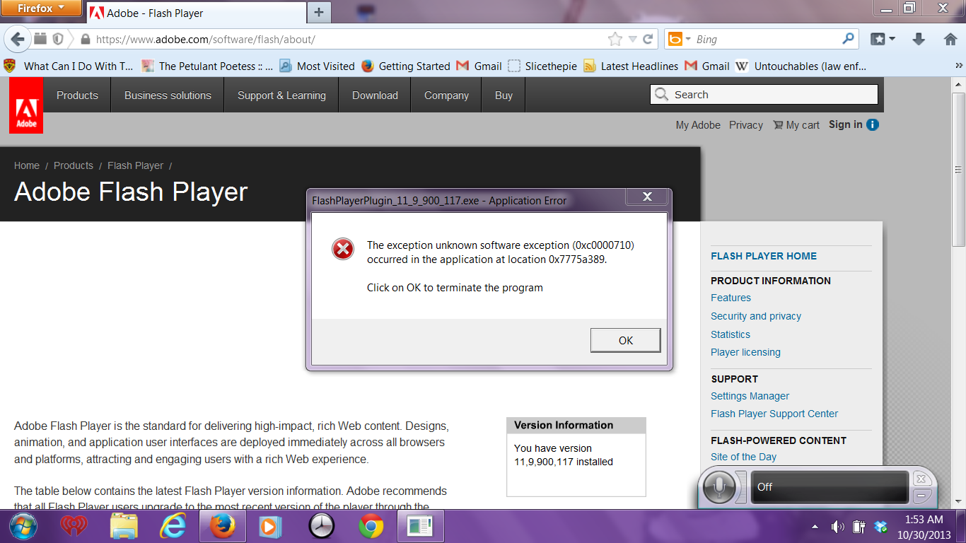The width and height of the screenshot is (966, 543).
Task: Open Flash Player Home sidebar link
Action: click(764, 256)
